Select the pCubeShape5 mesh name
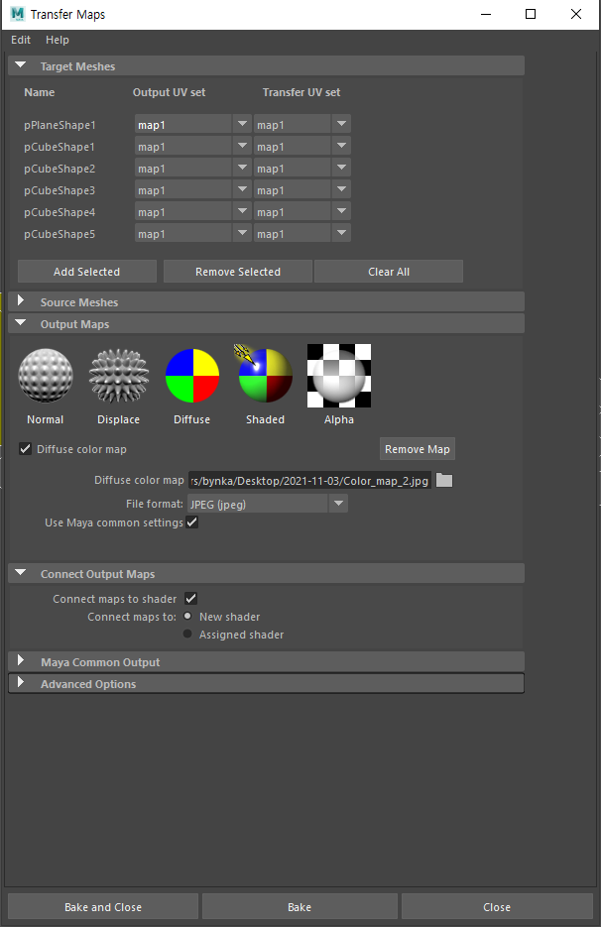 [x=60, y=234]
